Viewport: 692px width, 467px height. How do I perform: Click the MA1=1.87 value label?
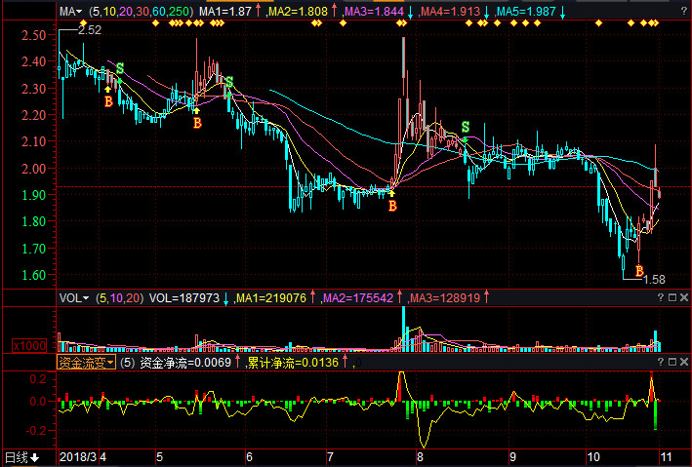click(x=225, y=12)
